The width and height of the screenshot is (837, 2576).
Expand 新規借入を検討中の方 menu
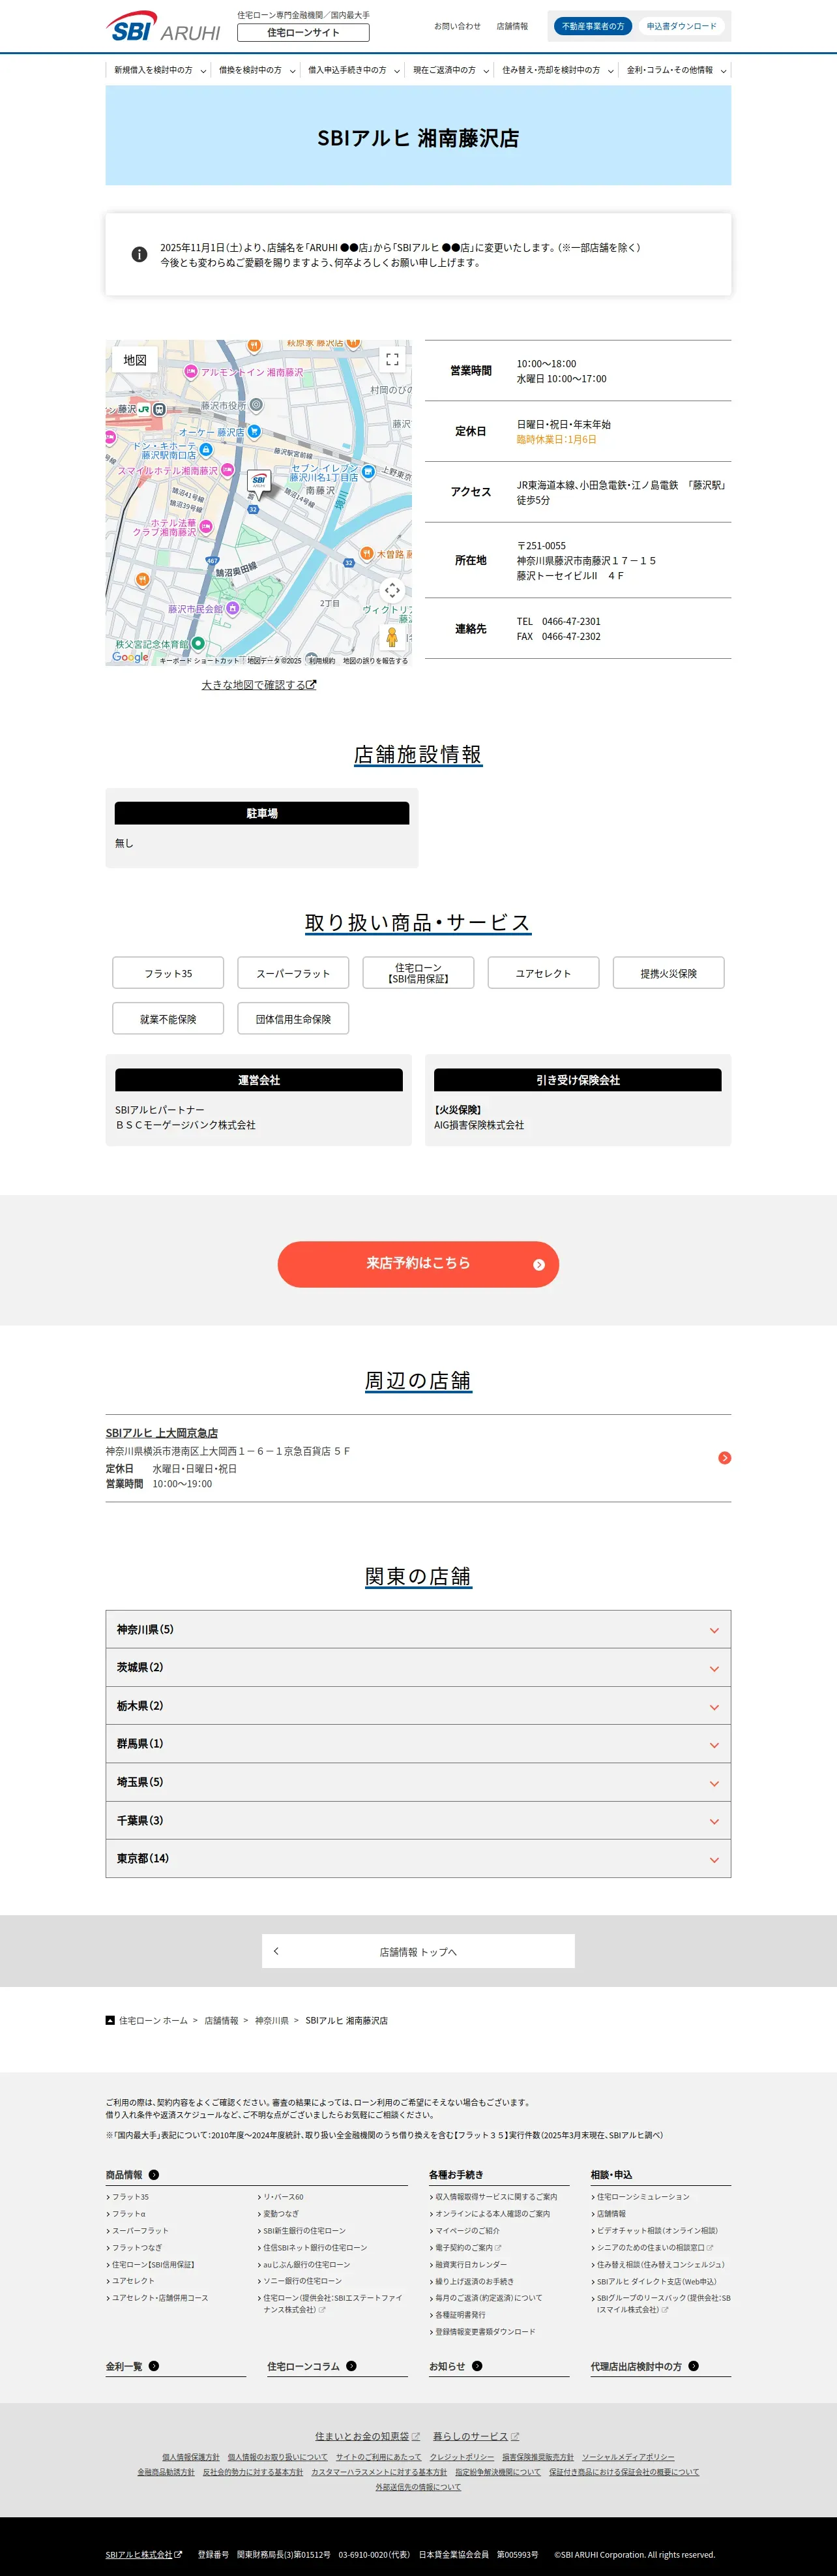pos(159,70)
